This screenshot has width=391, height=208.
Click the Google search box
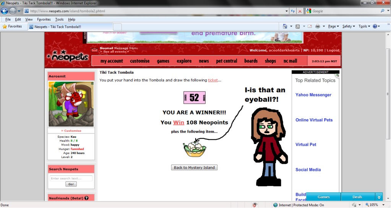tap(346, 11)
